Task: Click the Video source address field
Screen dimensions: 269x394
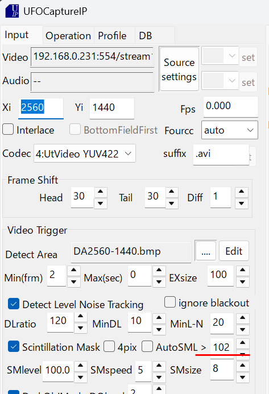Action: (x=92, y=57)
